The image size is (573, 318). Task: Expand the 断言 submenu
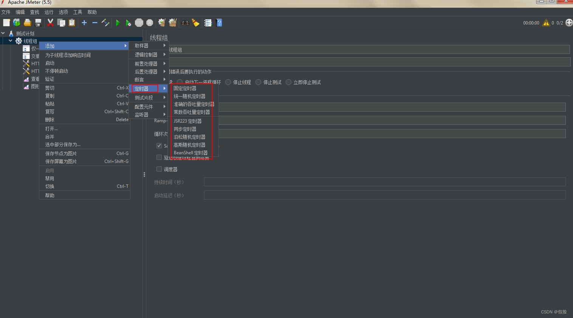pyautogui.click(x=149, y=80)
